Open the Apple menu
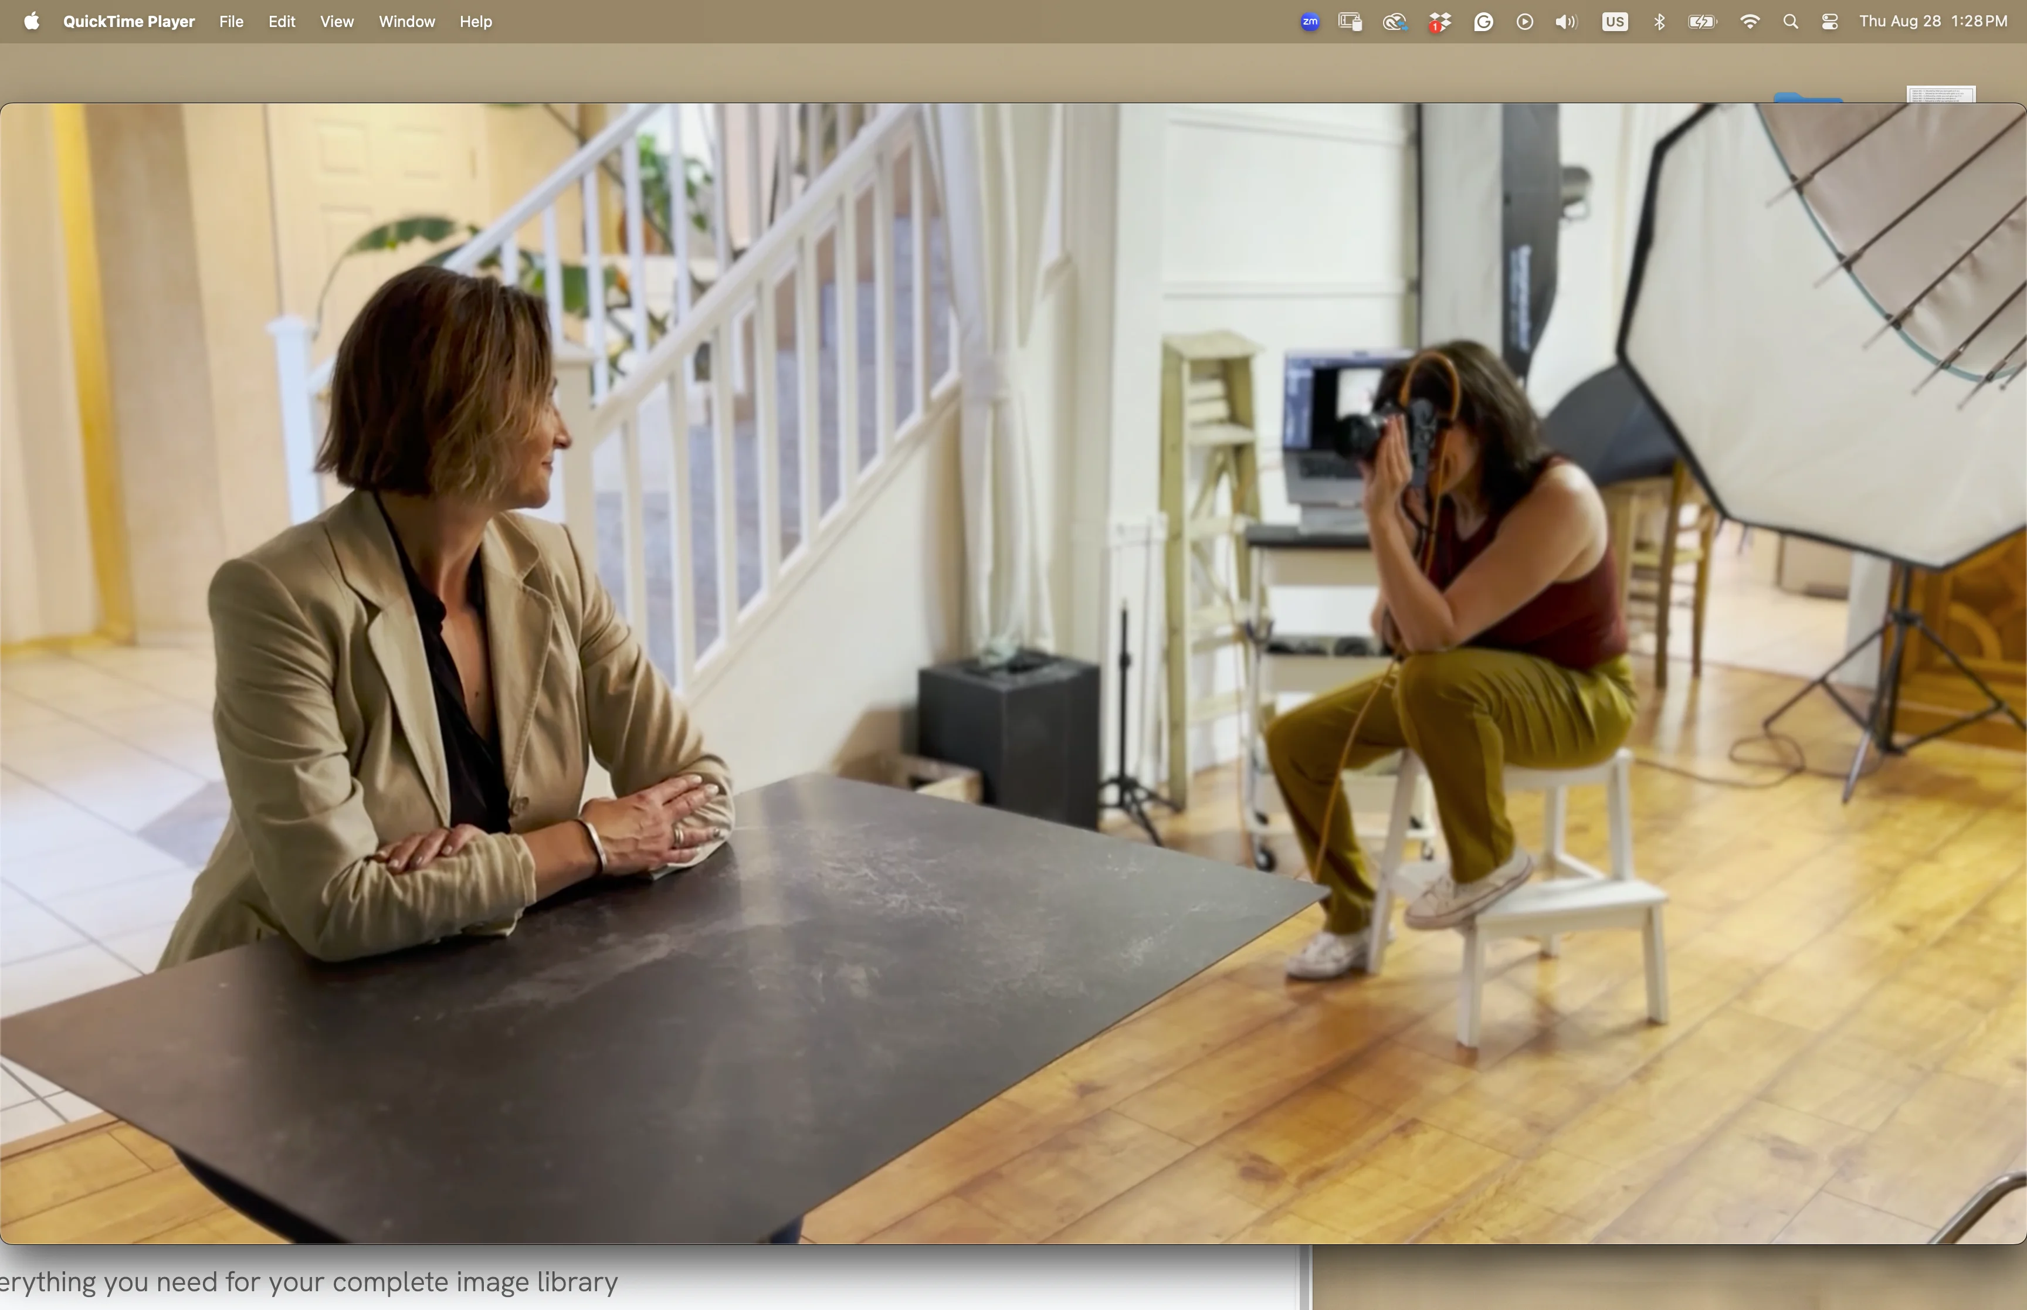Viewport: 2027px width, 1310px height. pos(32,21)
